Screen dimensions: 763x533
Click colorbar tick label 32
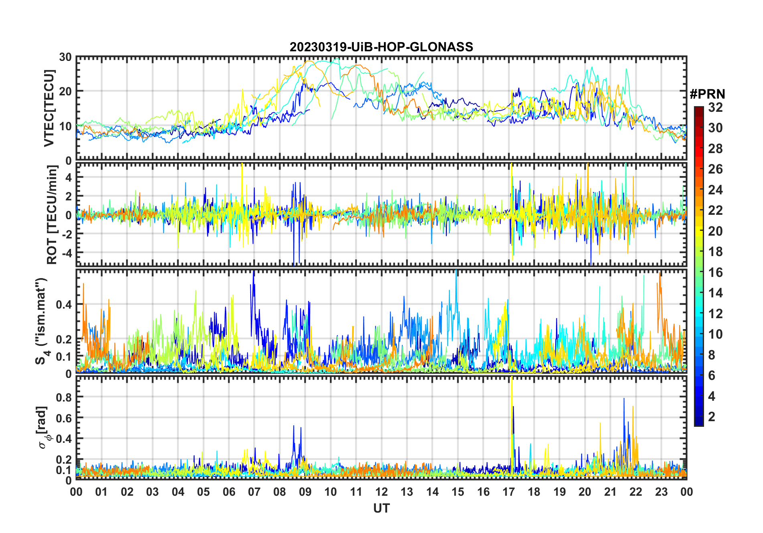coord(715,107)
